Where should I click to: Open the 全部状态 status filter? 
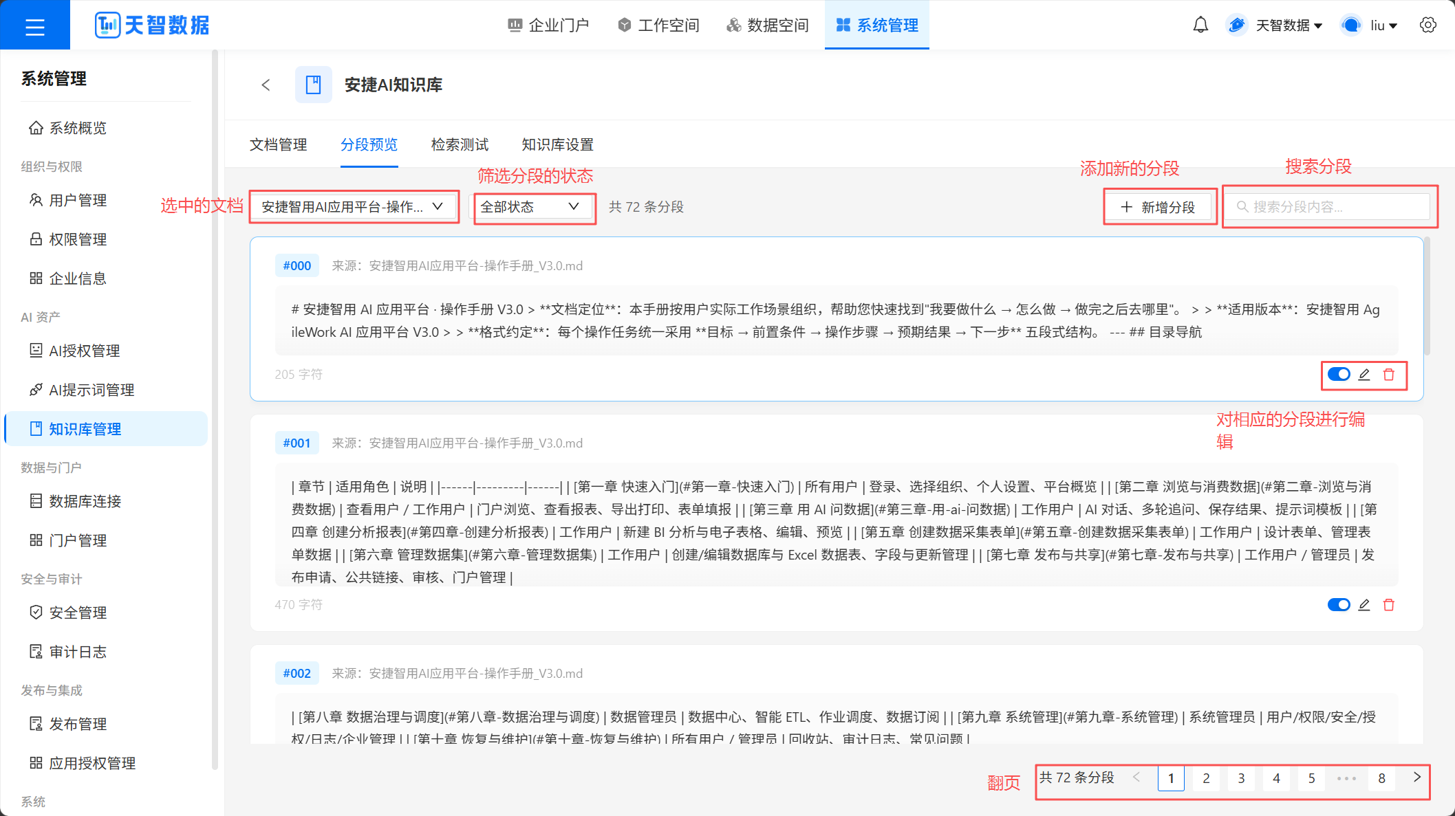532,207
